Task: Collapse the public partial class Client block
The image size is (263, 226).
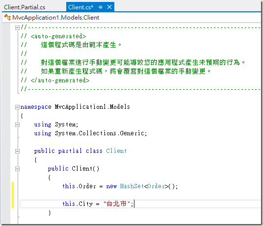Action: click(17, 151)
